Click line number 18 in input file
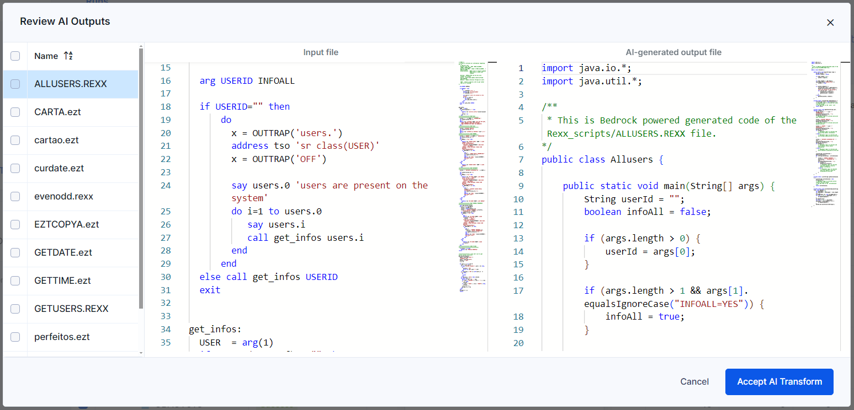This screenshot has width=854, height=410. [165, 106]
